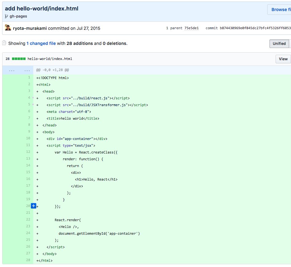Click the '28 additions' text in summary
The height and width of the screenshot is (267, 291).
80,43
